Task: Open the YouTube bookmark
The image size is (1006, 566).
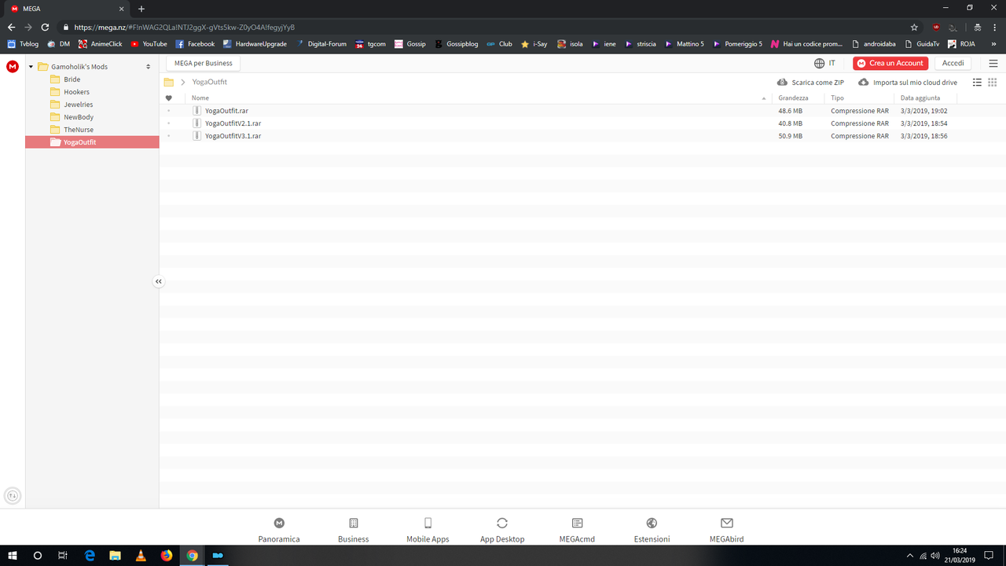Action: [x=149, y=44]
